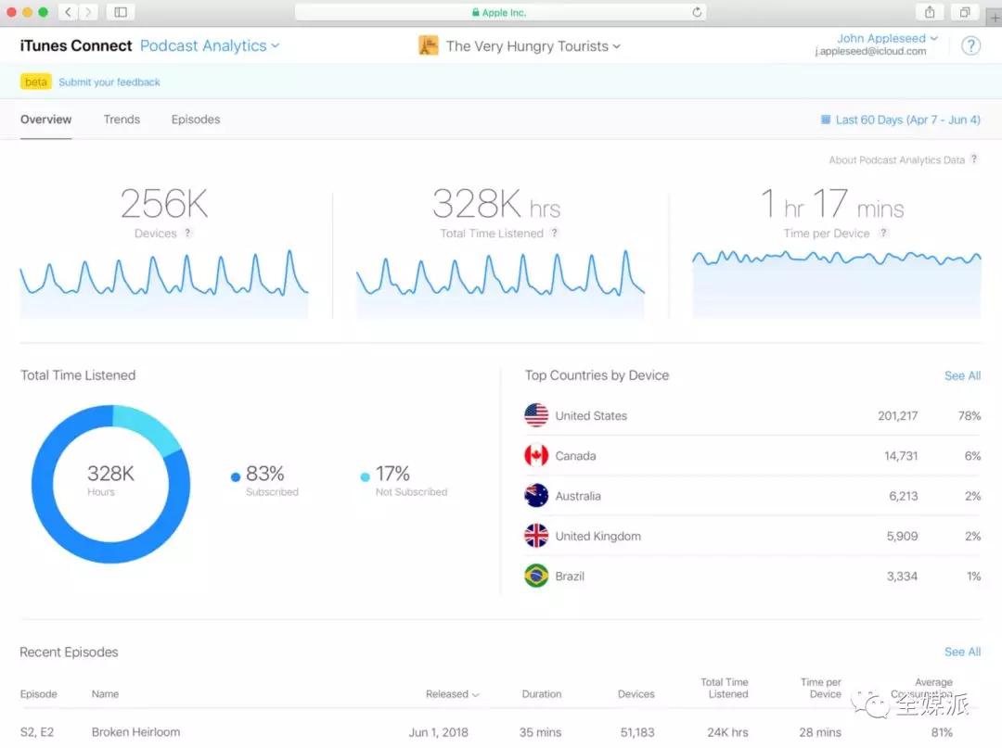Viewport: 1002px width, 748px height.
Task: Open About Podcast Analytics Data link
Action: click(896, 159)
